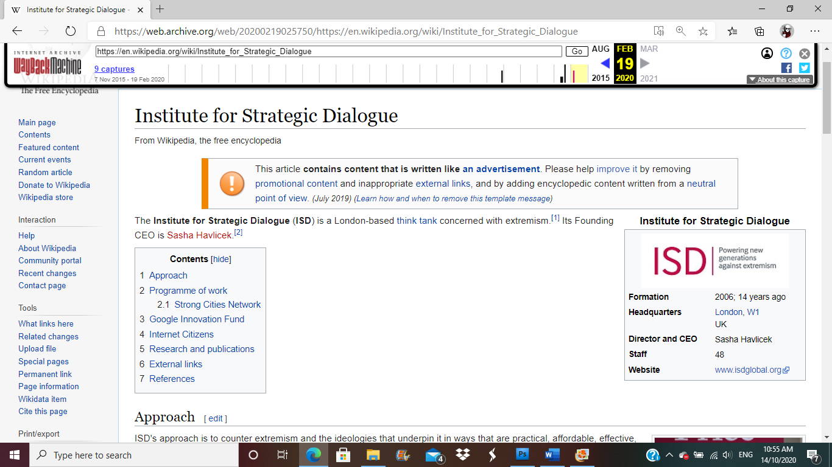Click the orange advertisement warning icon
832x467 pixels.
232,183
